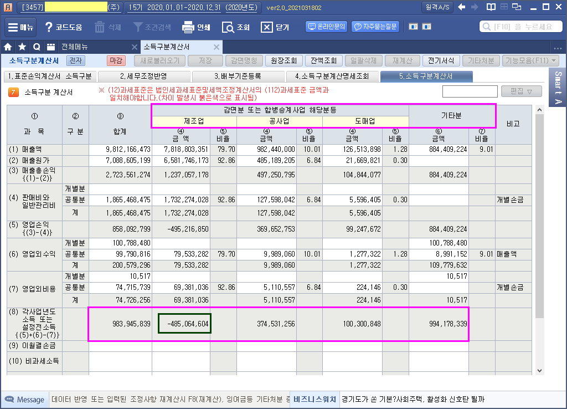Click the 잔액조회 button

[x=323, y=60]
